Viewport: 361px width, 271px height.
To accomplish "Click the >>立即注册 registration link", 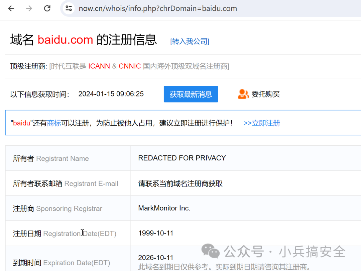I will 262,123.
